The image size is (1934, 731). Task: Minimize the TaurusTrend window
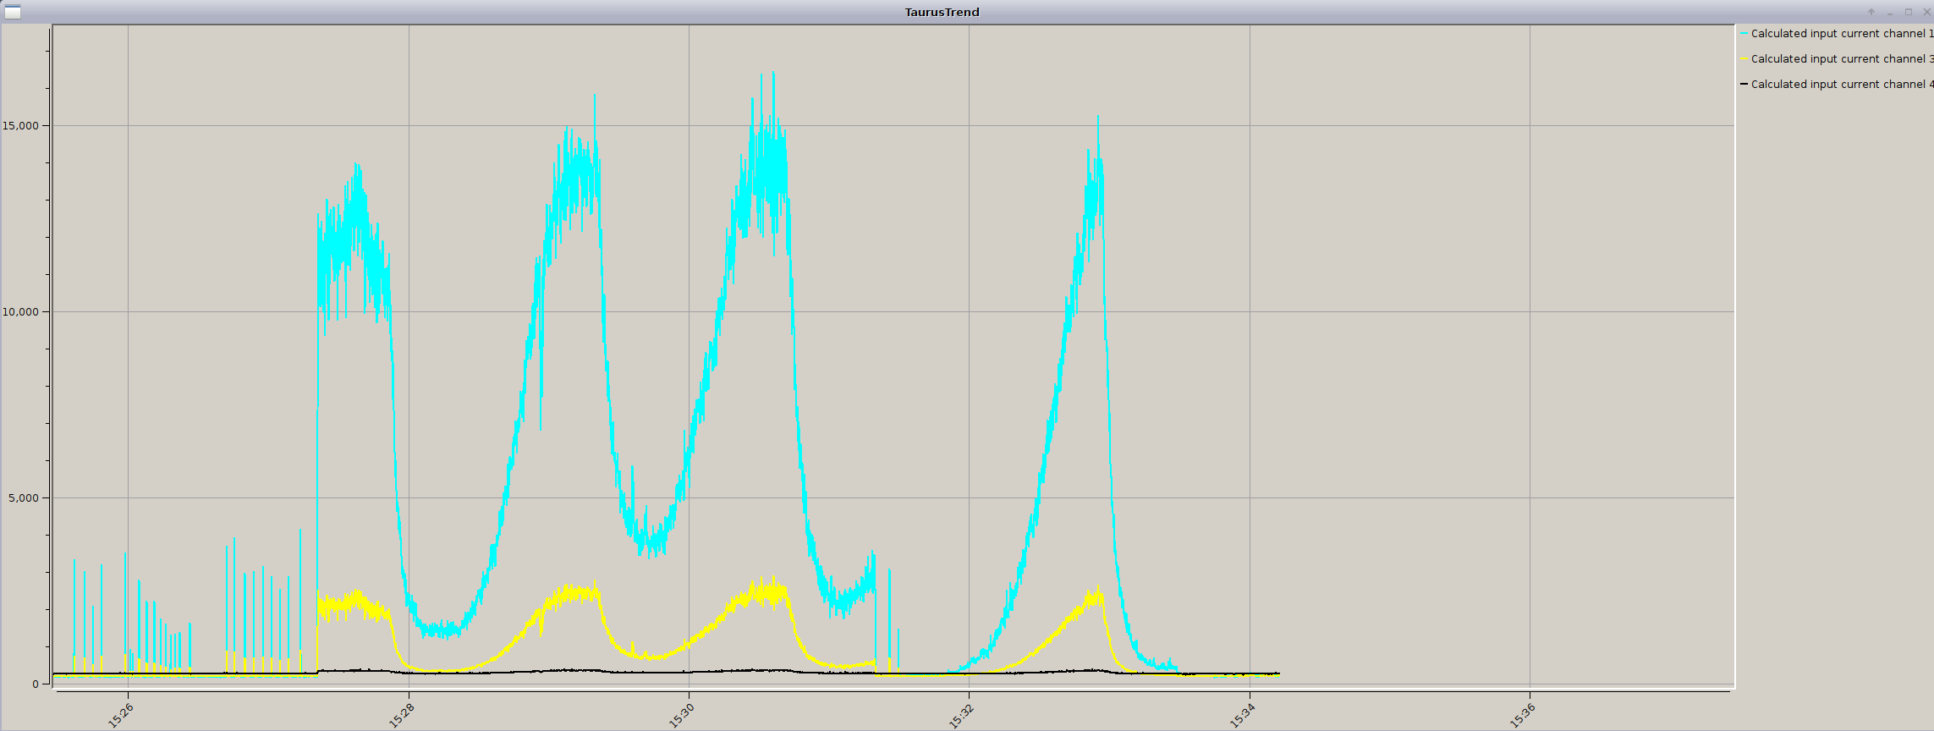tap(1890, 12)
